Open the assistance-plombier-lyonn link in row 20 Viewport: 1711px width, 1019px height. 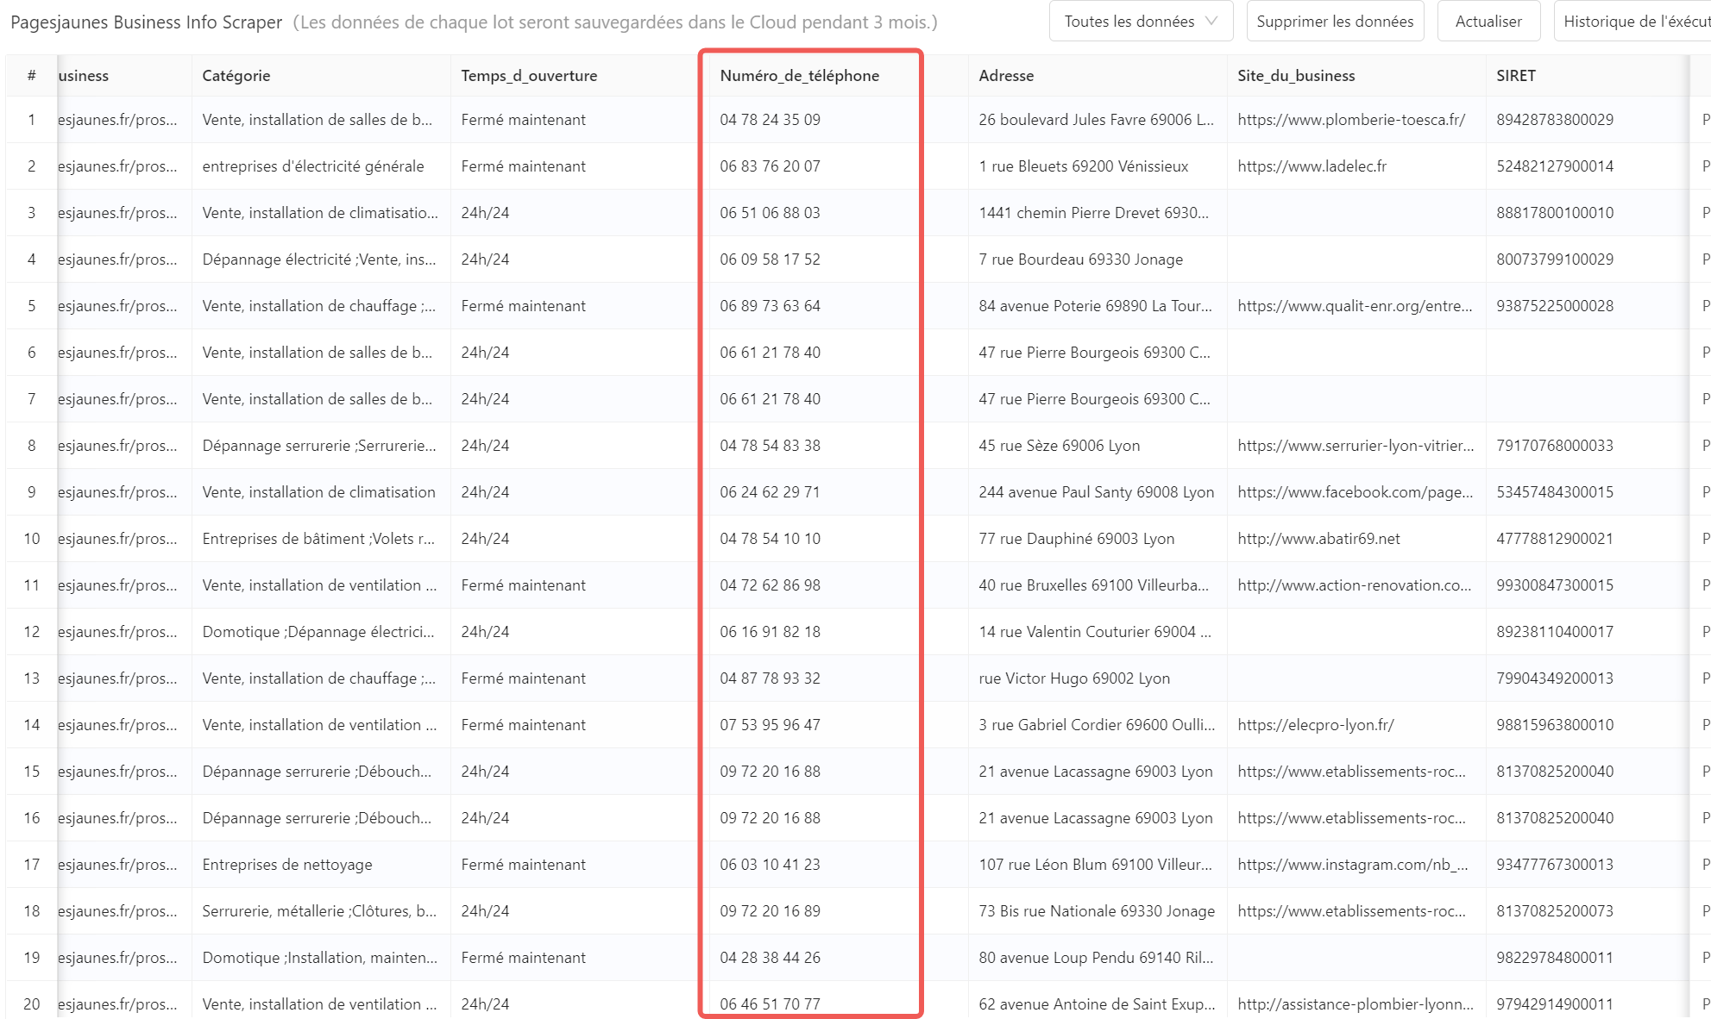coord(1355,1003)
